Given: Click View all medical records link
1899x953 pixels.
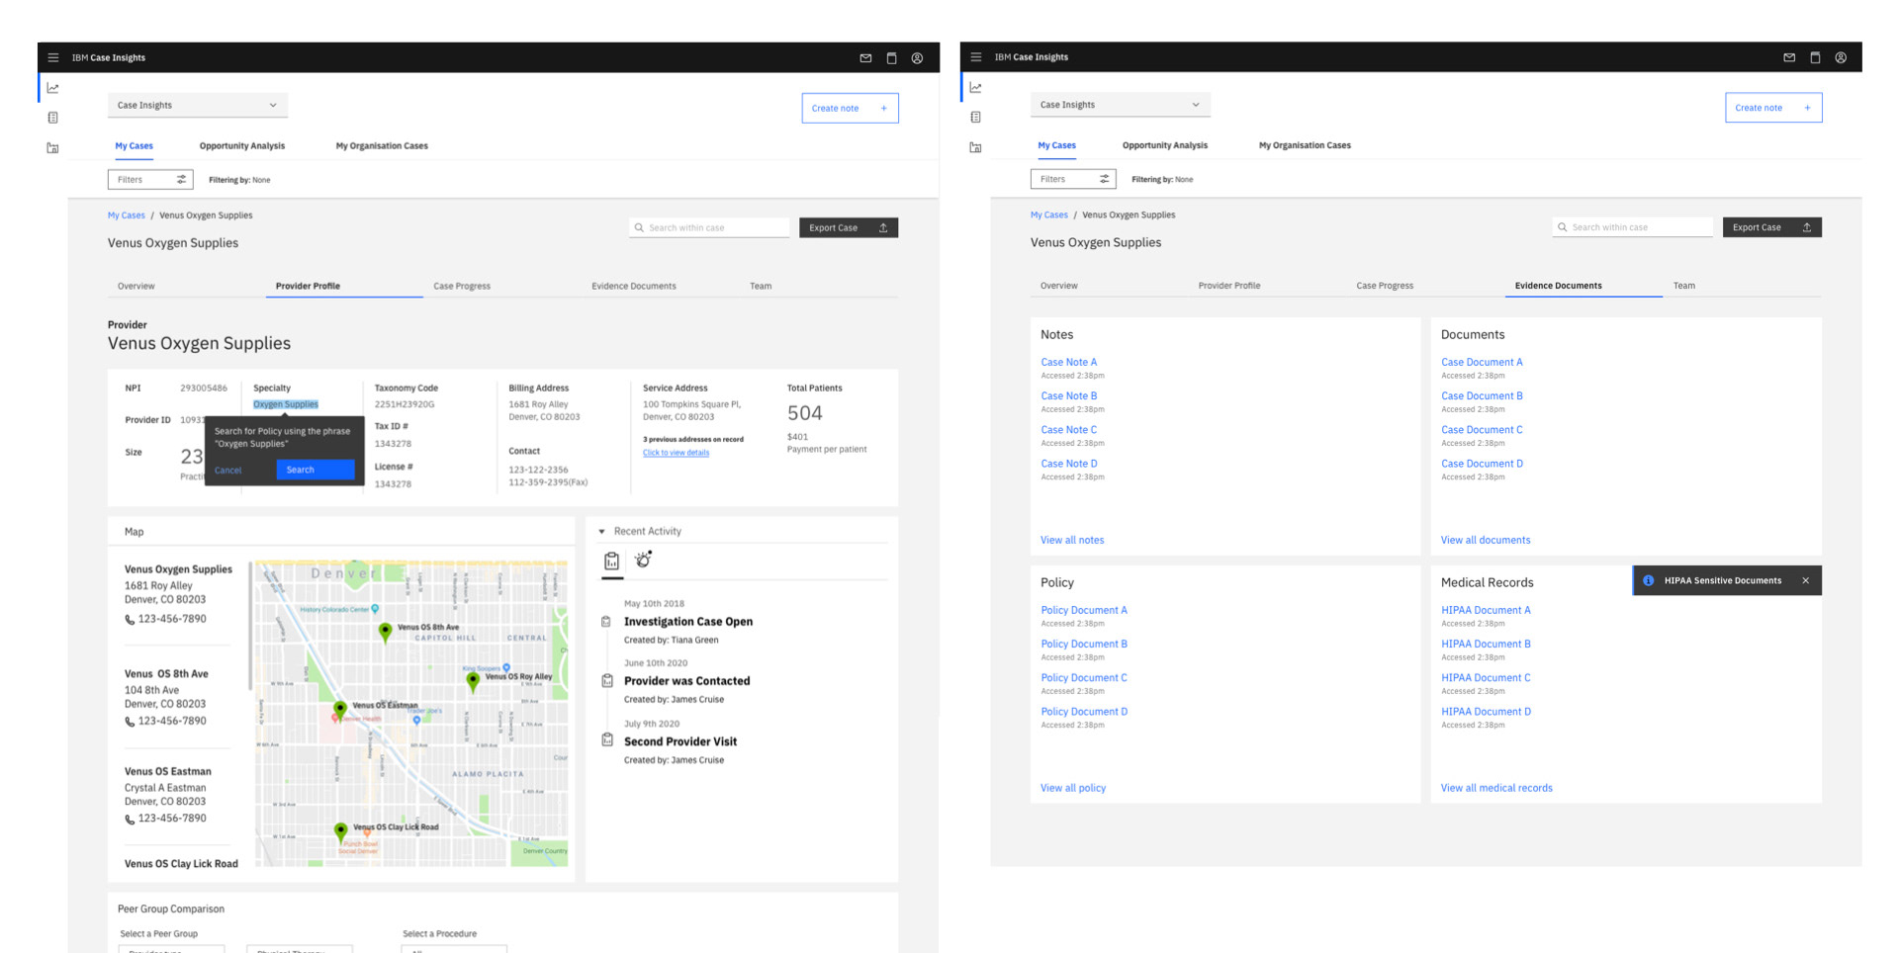Looking at the screenshot, I should pyautogui.click(x=1496, y=789).
